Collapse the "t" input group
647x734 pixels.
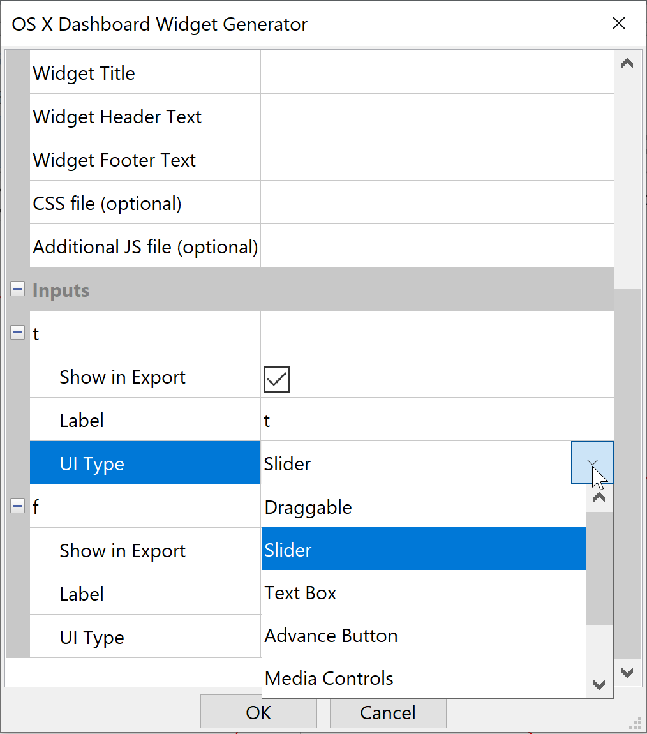point(17,333)
